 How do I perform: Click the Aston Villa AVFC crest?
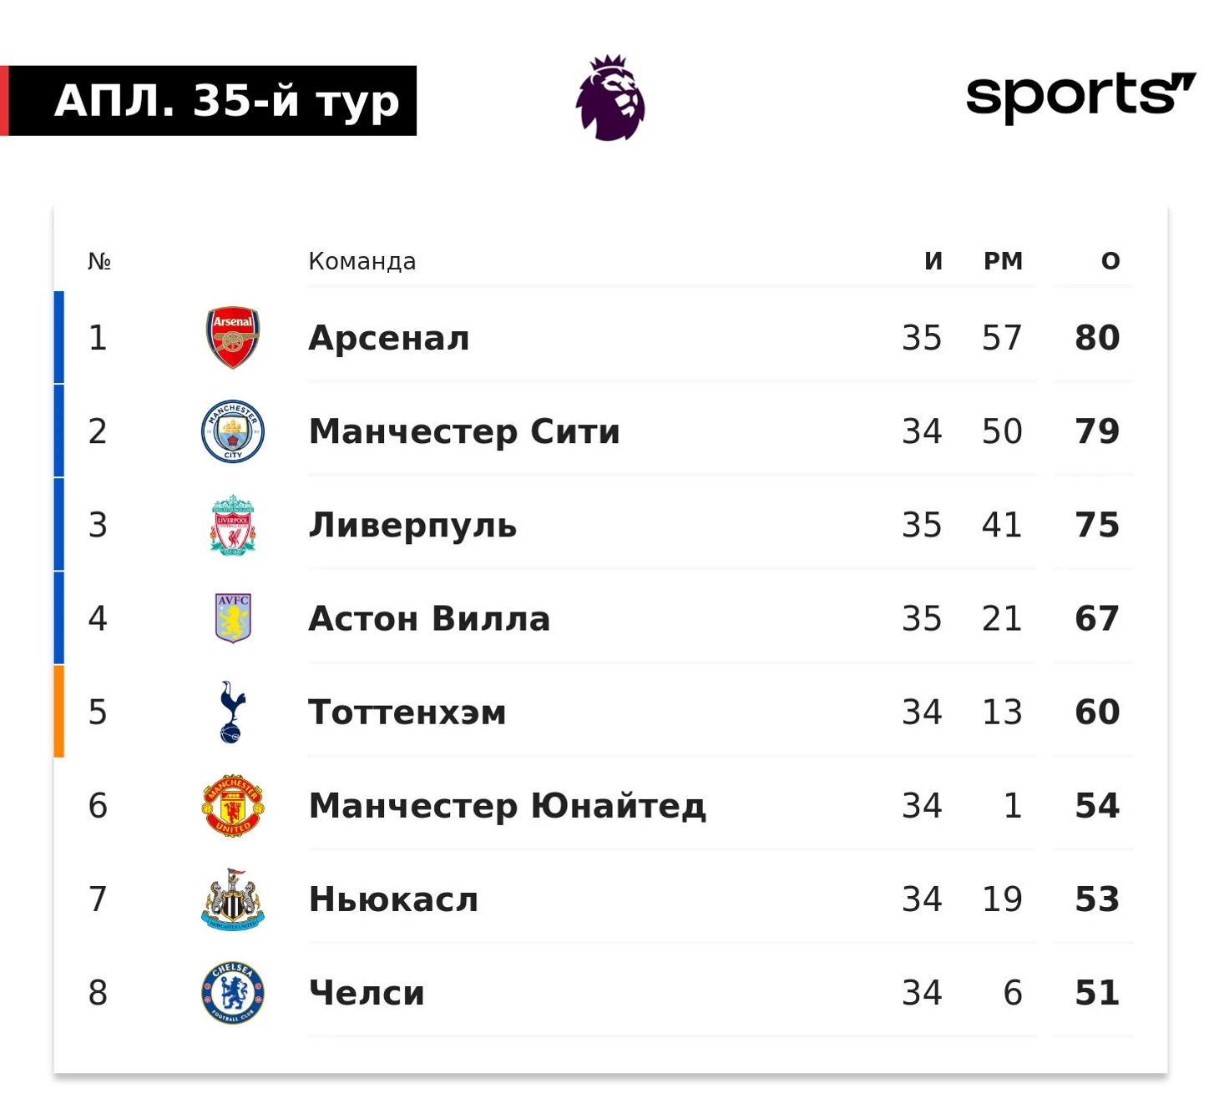[233, 618]
